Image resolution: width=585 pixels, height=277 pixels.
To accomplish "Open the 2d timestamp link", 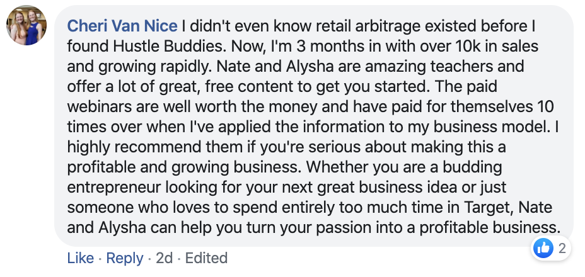I will [x=164, y=258].
